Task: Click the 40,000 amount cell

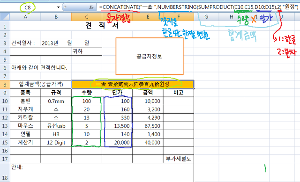Action: click(148, 143)
